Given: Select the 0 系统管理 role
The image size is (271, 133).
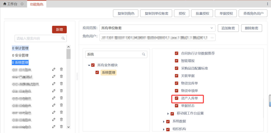Looking at the screenshot, I should [x=20, y=62].
